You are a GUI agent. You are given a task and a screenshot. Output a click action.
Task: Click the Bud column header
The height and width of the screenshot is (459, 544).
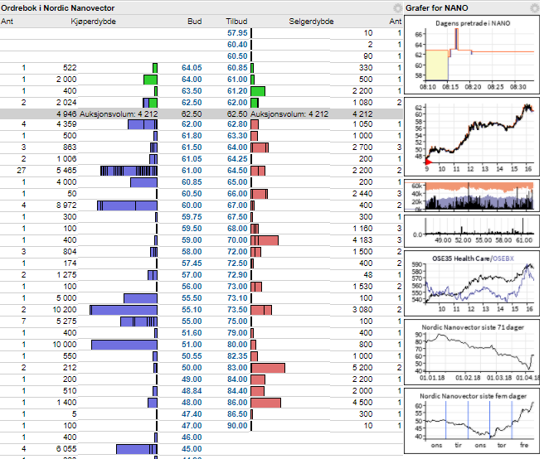pos(194,22)
